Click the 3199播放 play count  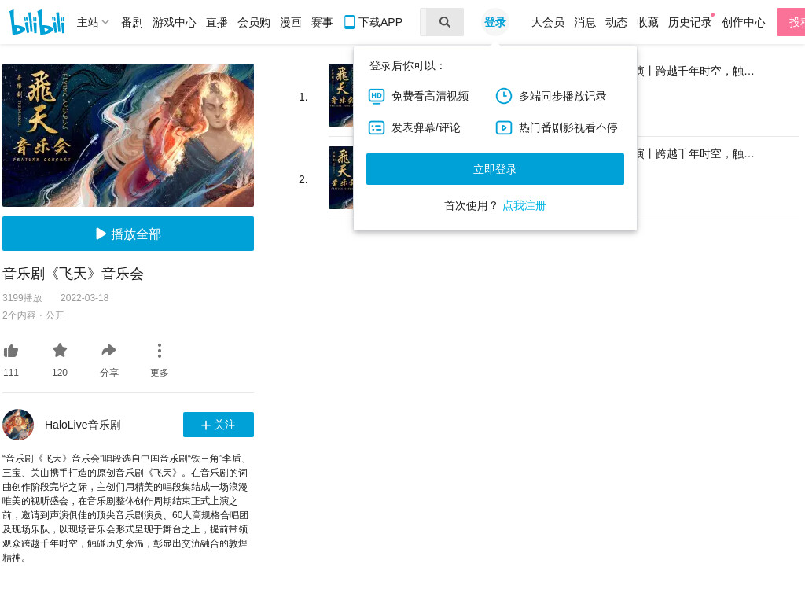pos(22,298)
